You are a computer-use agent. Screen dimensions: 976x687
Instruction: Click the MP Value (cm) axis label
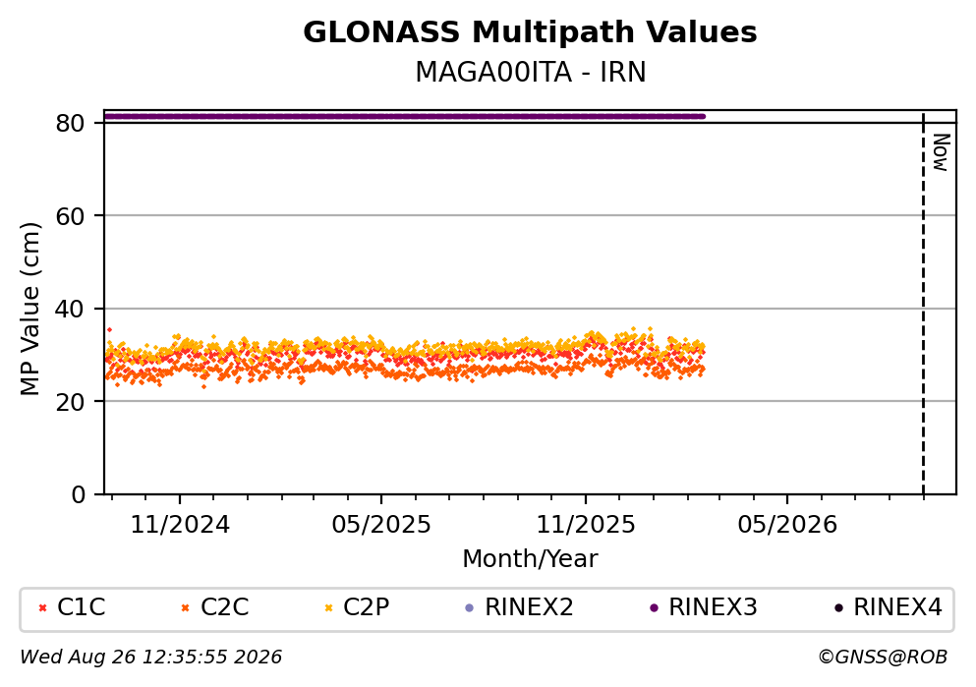click(x=29, y=310)
